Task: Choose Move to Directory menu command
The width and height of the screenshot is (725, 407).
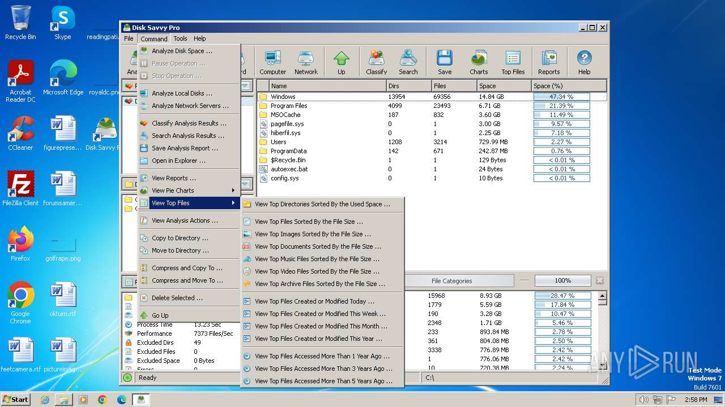Action: click(189, 250)
